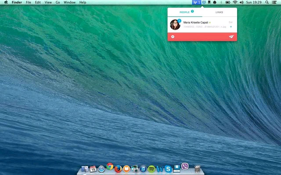Open the Go menu
This screenshot has width=281, height=175.
pyautogui.click(x=58, y=2)
